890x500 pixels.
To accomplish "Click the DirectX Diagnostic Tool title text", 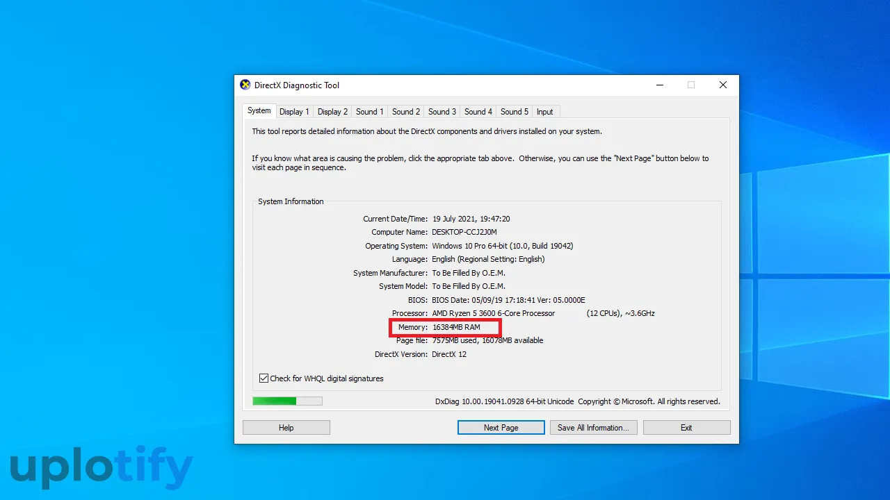I will pyautogui.click(x=297, y=85).
